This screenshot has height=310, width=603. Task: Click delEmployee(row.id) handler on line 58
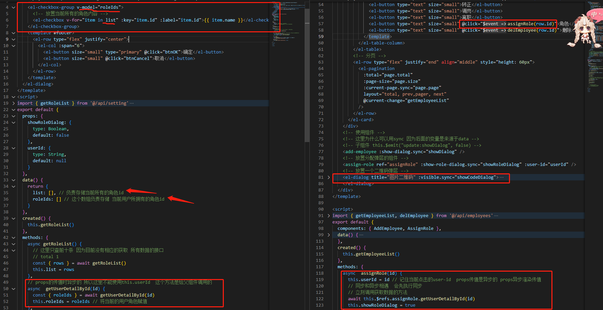click(532, 30)
